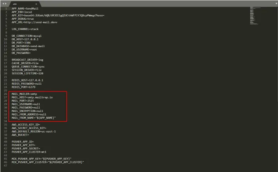This screenshot has height=172, width=278.
Task: Click the SESSION_DRIVER=file line
Action: coord(27,70)
